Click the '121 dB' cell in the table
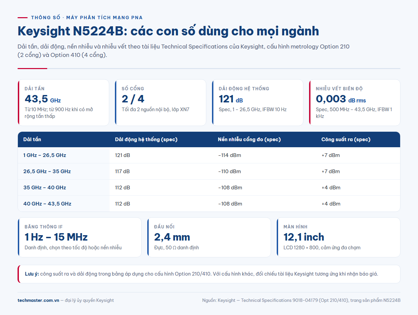418x315 pixels. pos(122,155)
